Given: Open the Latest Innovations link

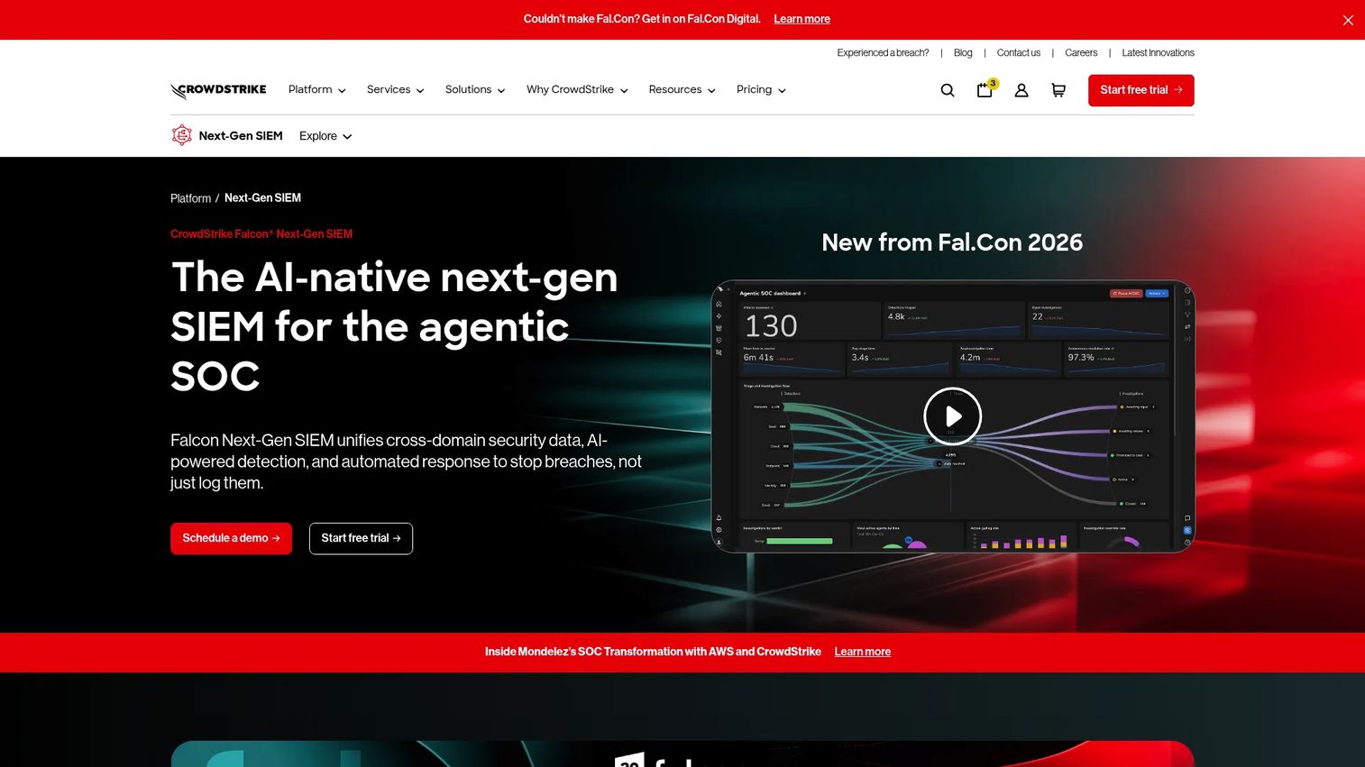Looking at the screenshot, I should [1158, 52].
